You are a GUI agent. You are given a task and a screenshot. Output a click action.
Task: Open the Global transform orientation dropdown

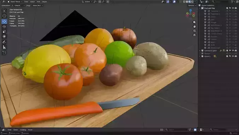[x=87, y=2]
